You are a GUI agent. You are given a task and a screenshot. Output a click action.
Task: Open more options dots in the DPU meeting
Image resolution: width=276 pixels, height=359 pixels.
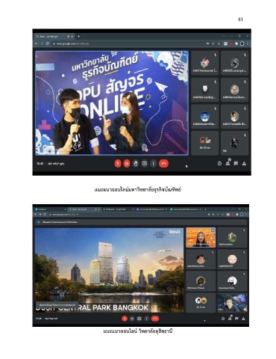153,164
